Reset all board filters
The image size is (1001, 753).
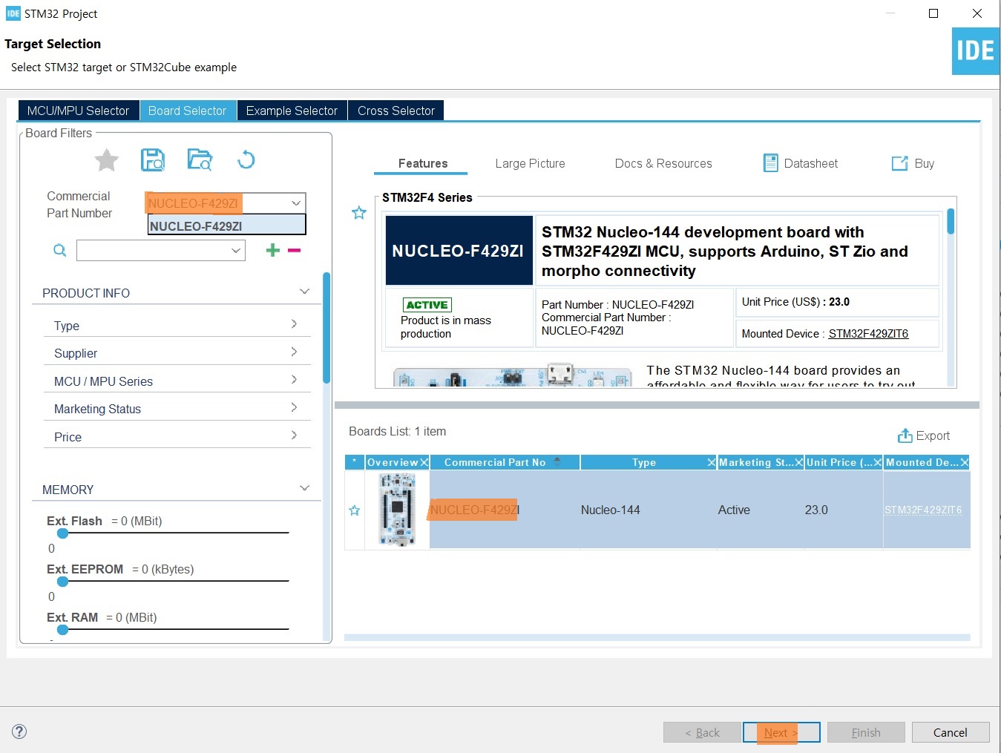point(246,160)
